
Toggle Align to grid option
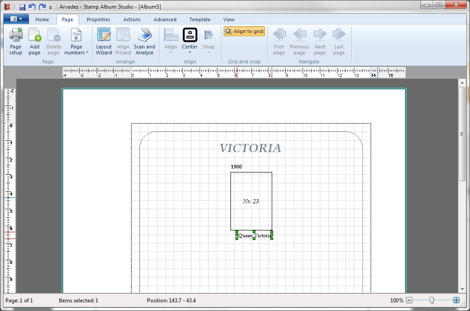tap(244, 31)
